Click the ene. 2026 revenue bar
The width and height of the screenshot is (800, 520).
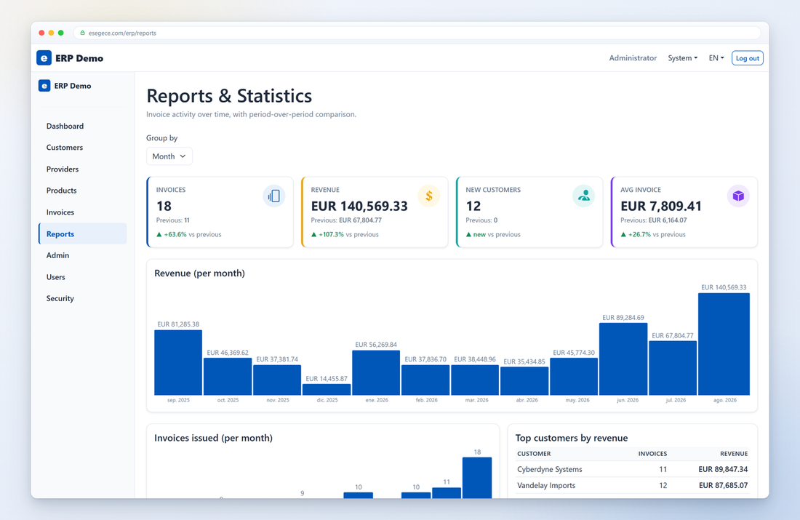[376, 372]
